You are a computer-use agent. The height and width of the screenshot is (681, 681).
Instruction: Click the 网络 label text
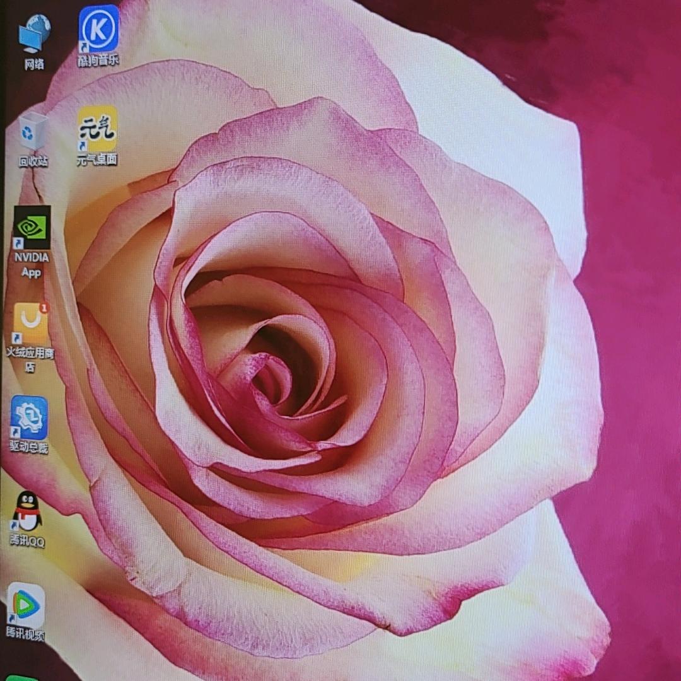[x=34, y=65]
